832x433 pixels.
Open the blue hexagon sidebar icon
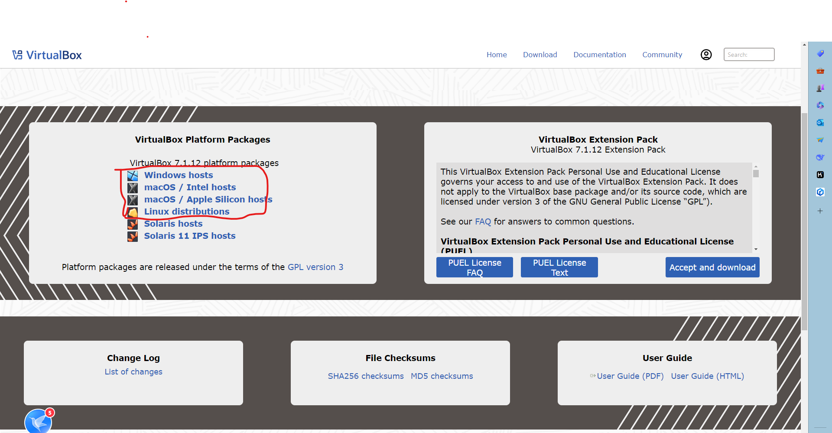click(x=820, y=192)
